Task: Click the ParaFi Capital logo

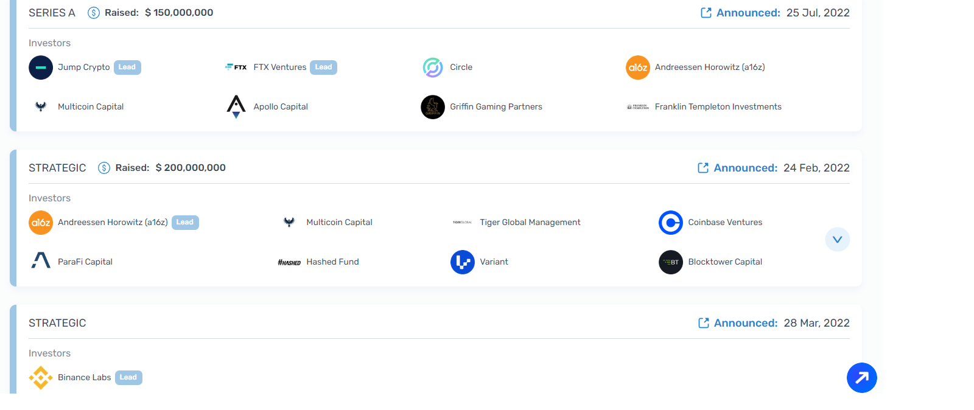Action: pyautogui.click(x=41, y=260)
